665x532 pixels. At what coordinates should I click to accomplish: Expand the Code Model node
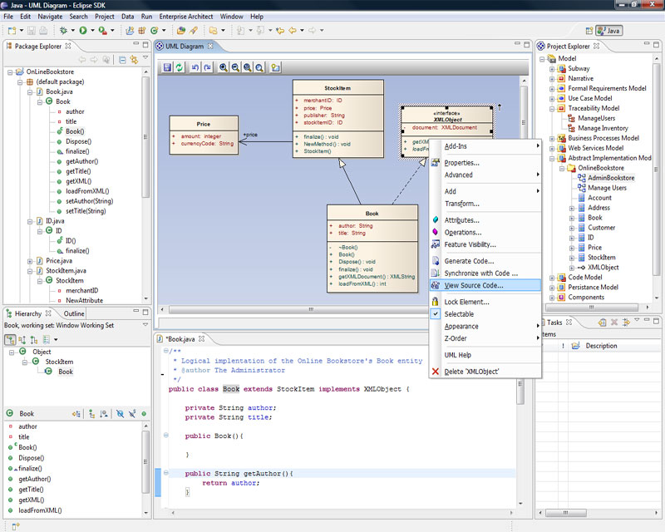[550, 278]
